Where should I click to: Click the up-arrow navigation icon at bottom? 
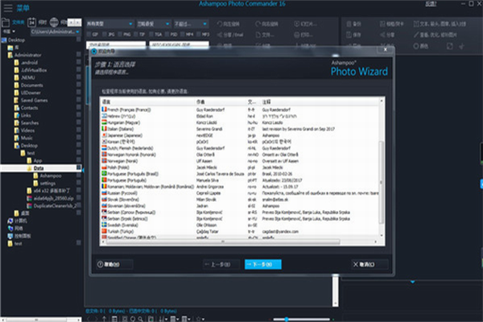[x=105, y=319]
